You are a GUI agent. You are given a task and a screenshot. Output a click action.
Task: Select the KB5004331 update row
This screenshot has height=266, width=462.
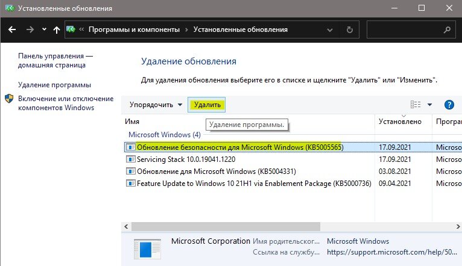293,172
